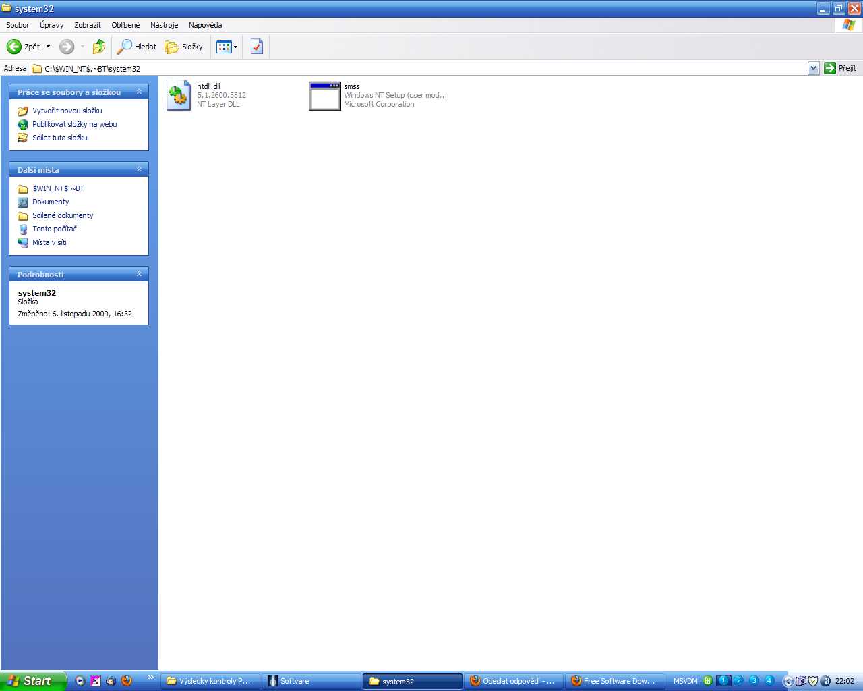Click the new folder icon beside Vytvořit novou složku
This screenshot has height=691, width=863.
(23, 111)
